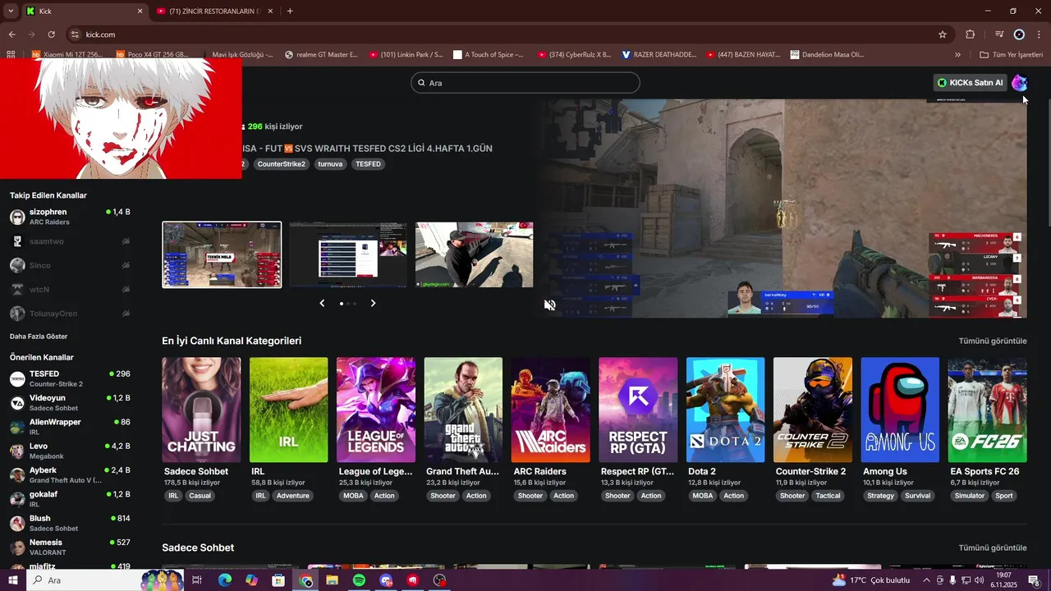Open the Grand Theft Auto V category card
The image size is (1051, 591).
[463, 410]
